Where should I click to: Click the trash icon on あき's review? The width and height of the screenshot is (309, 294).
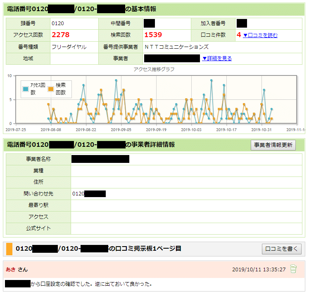pyautogui.click(x=293, y=268)
